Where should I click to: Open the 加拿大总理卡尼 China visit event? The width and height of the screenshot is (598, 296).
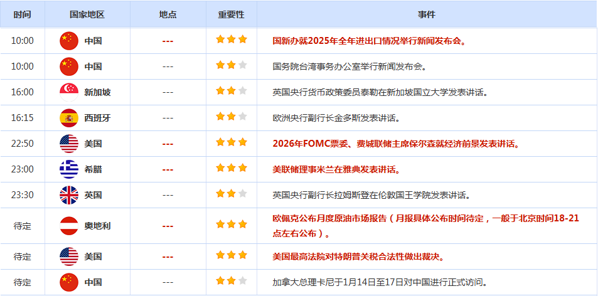tap(381, 282)
